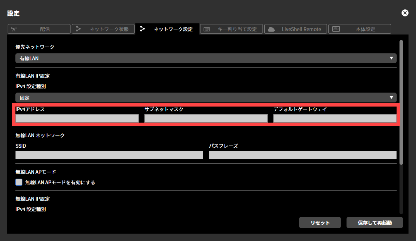Click the network icon on ネットワーク状態 tab
Screen dimensions: 416x241
[x=78, y=29]
